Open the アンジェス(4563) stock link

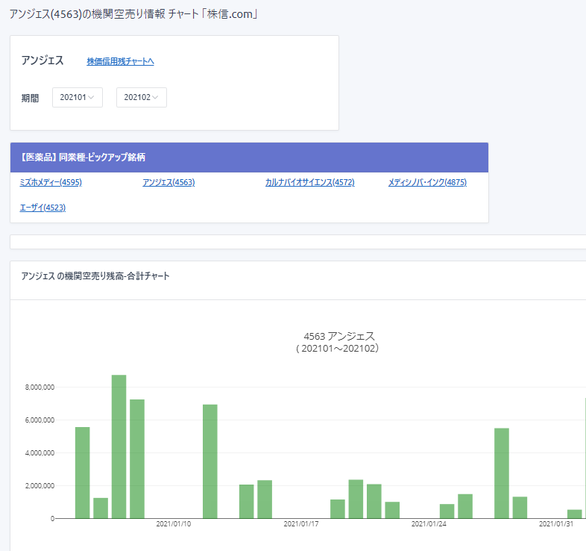click(x=168, y=182)
